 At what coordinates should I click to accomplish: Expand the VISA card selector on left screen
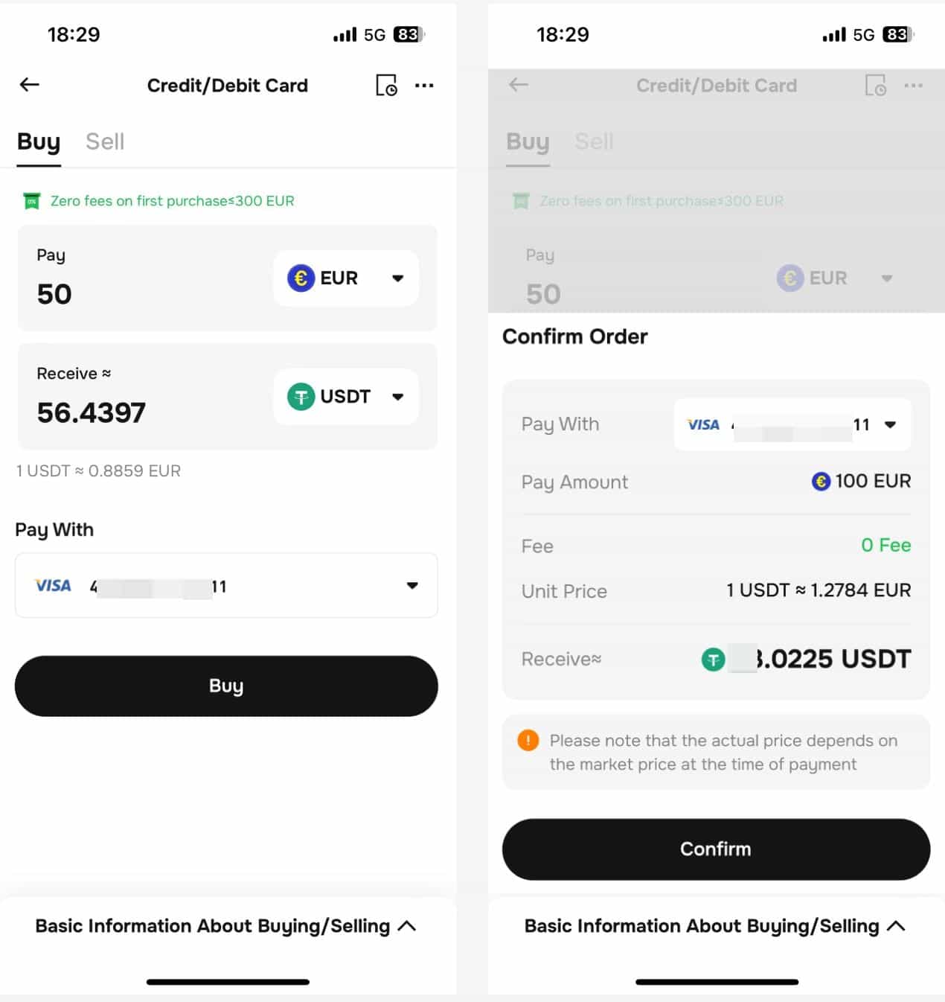coord(412,586)
